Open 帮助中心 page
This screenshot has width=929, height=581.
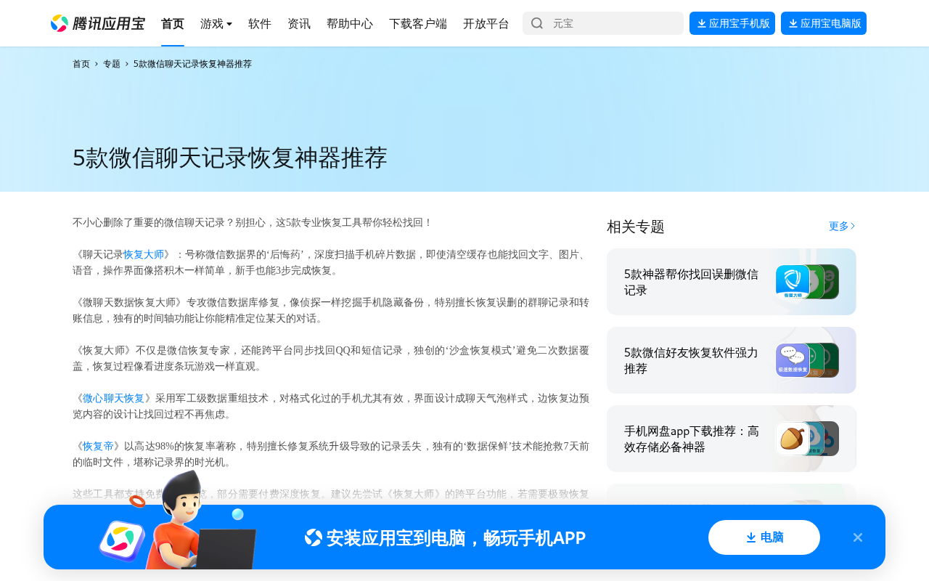tap(350, 23)
